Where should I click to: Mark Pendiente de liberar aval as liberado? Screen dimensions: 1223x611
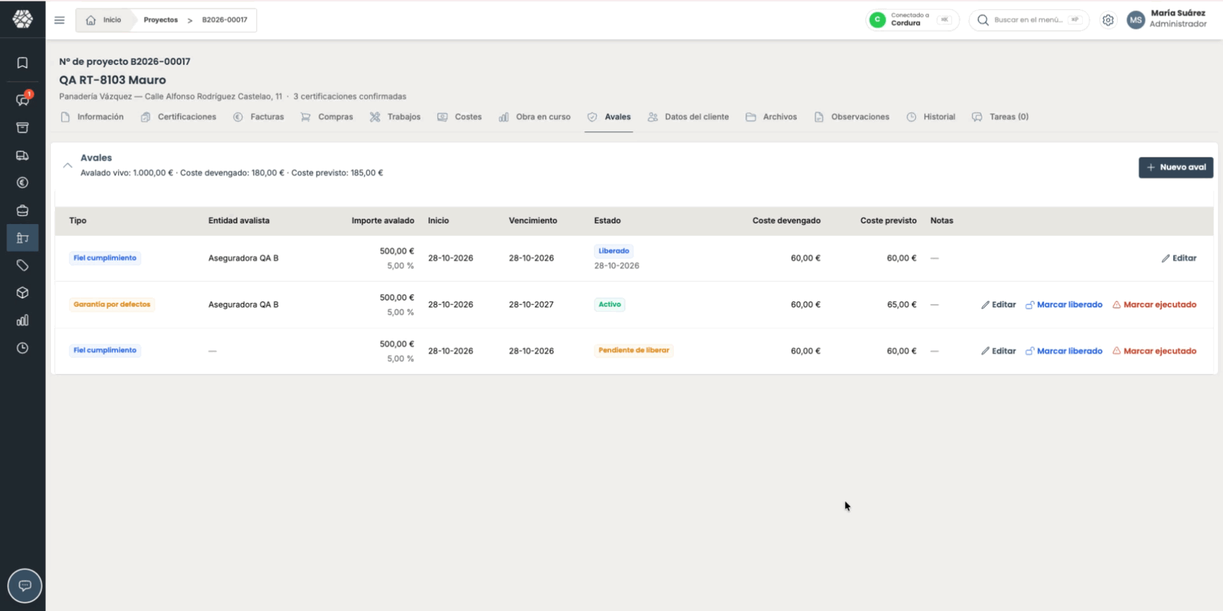pos(1064,351)
